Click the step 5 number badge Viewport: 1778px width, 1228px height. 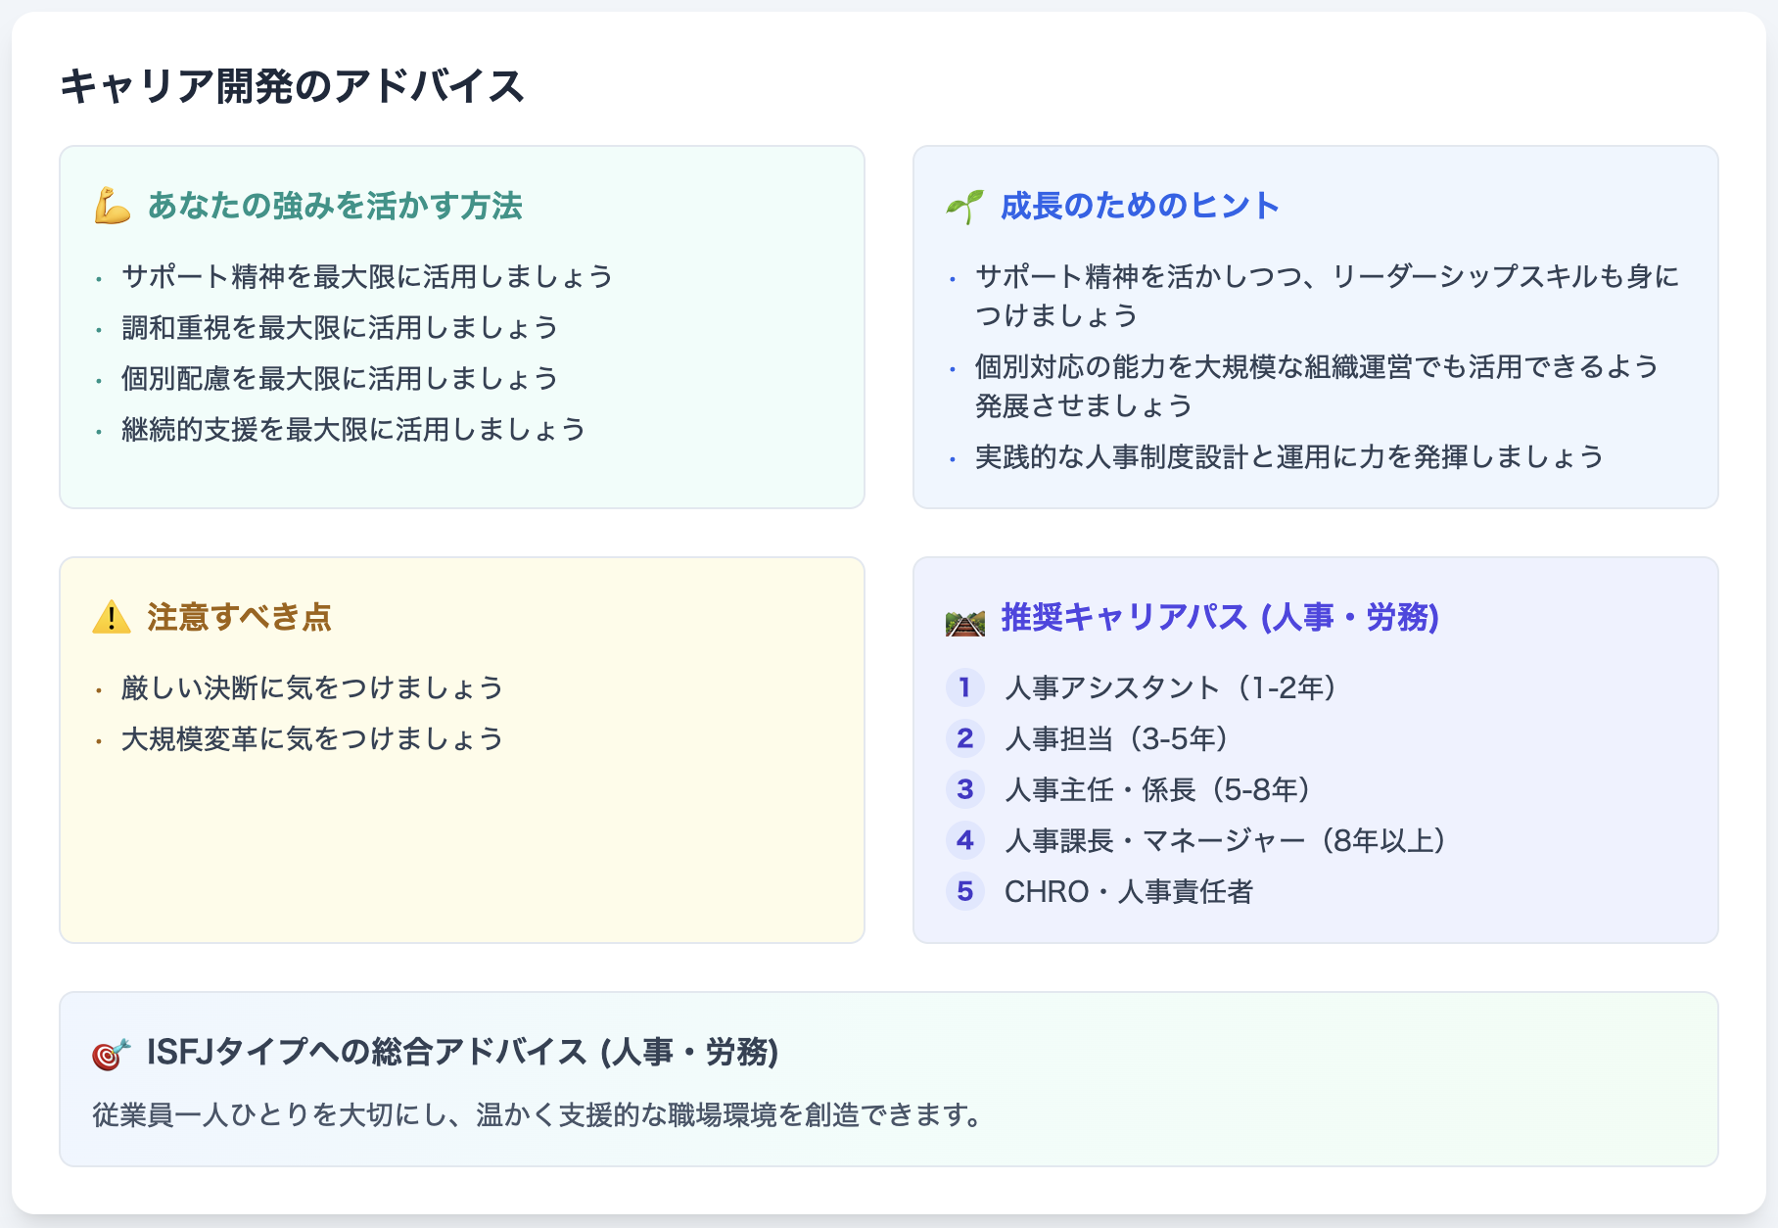point(964,891)
